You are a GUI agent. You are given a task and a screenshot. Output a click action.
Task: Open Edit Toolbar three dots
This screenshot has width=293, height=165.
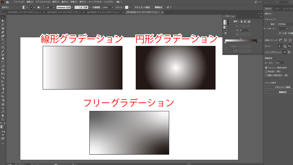(x=3, y=144)
